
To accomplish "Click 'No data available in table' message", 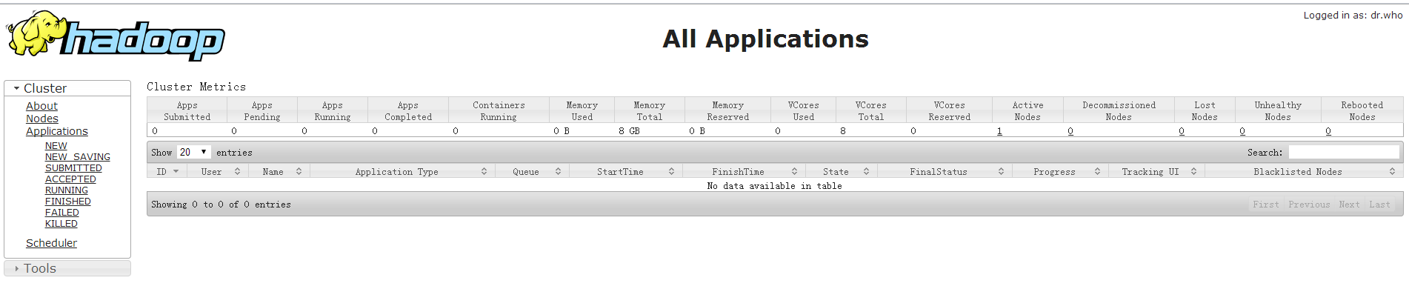I will [x=774, y=186].
